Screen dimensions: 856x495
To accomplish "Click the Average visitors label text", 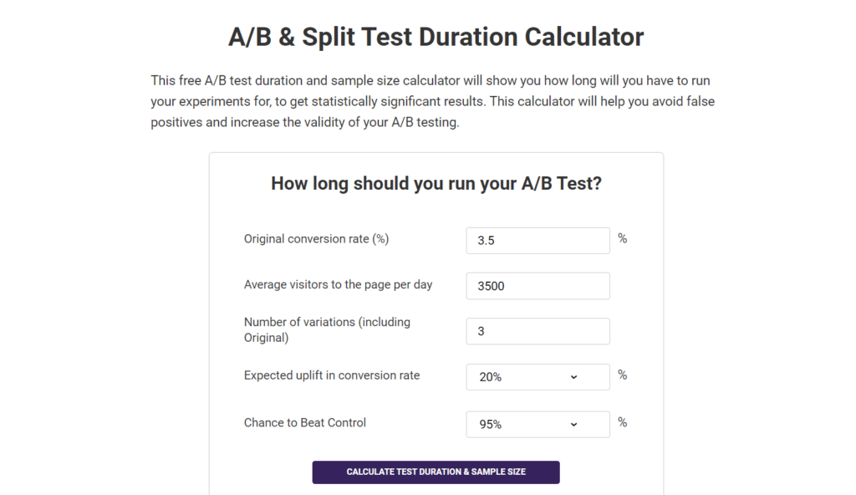I will pyautogui.click(x=338, y=284).
